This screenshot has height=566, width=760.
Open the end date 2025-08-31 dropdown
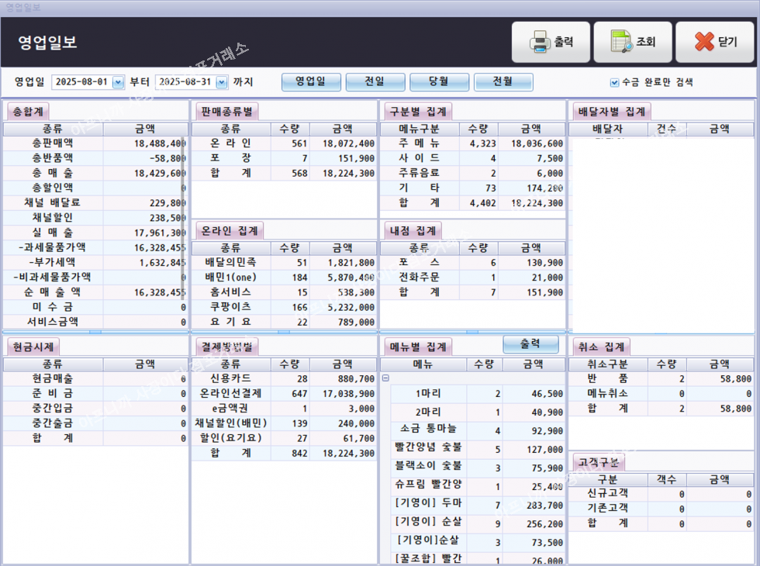[x=222, y=81]
